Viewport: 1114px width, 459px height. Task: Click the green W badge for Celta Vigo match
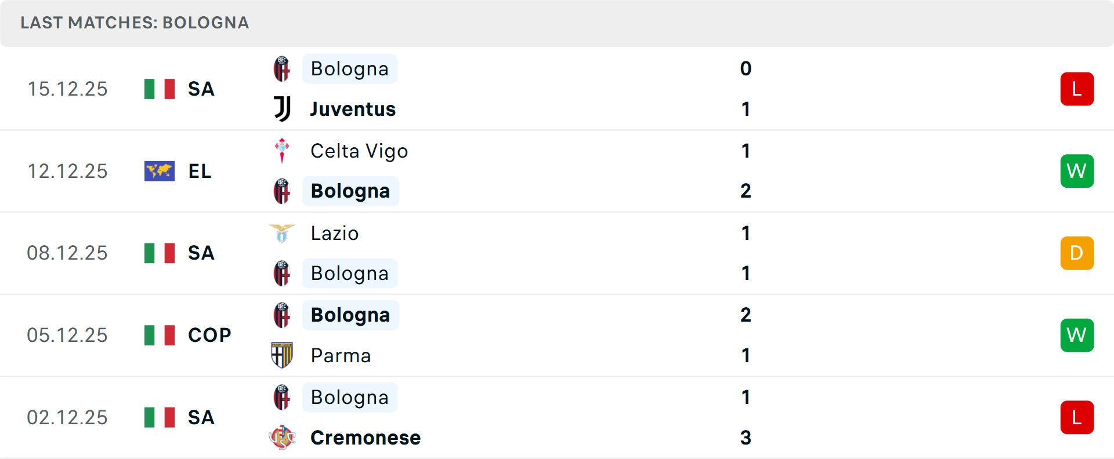point(1077,171)
